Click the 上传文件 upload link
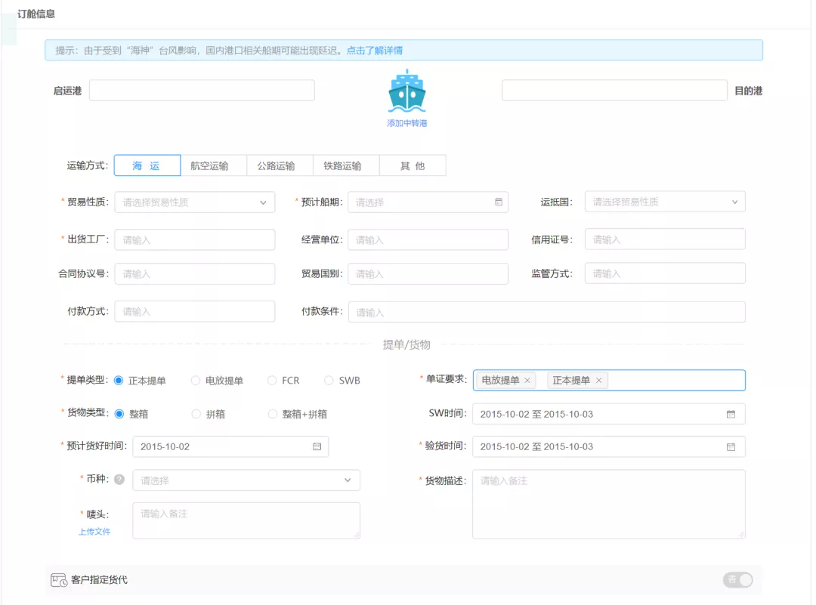The height and width of the screenshot is (605, 816). [x=94, y=532]
